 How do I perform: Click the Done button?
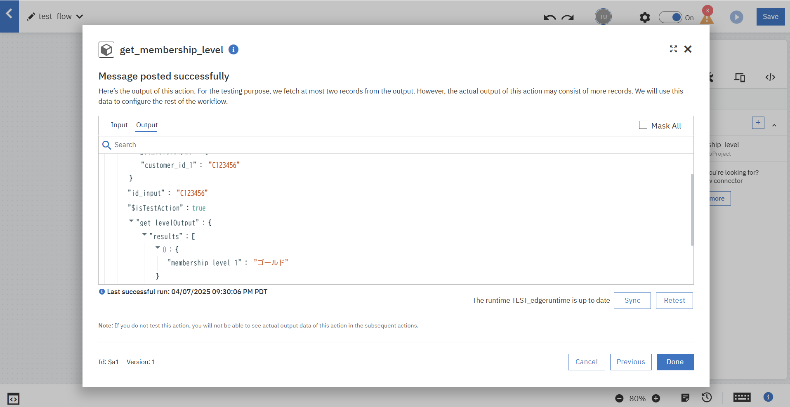pos(675,362)
